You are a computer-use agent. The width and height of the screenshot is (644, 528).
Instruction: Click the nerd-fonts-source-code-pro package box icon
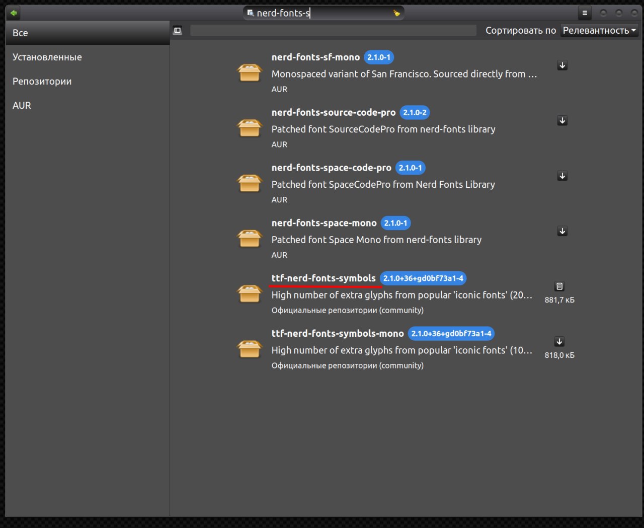click(x=250, y=128)
